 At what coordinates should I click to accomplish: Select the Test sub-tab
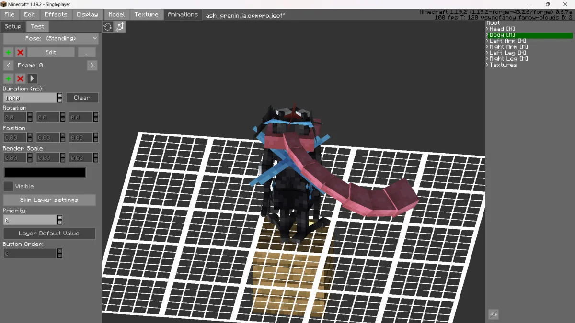[37, 26]
